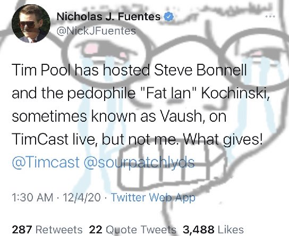Open the three-dot more options menu

coord(270,16)
